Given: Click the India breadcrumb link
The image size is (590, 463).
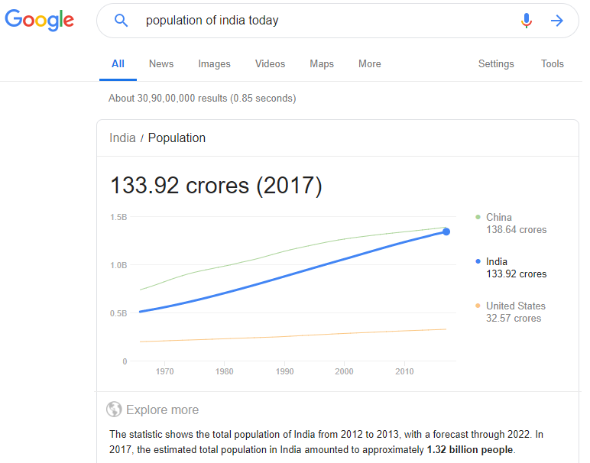Looking at the screenshot, I should (122, 138).
